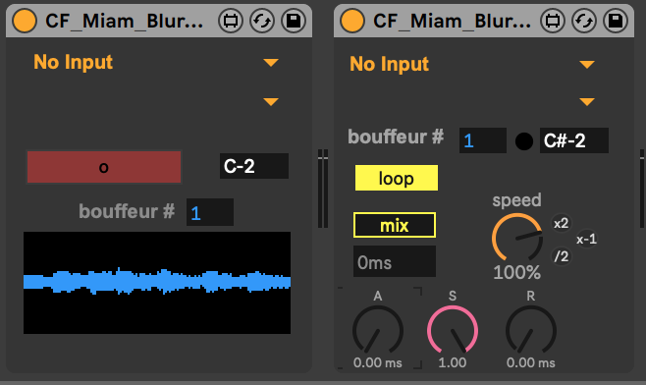646x385 pixels.
Task: Click right device hot-swap preset icon
Action: click(584, 21)
